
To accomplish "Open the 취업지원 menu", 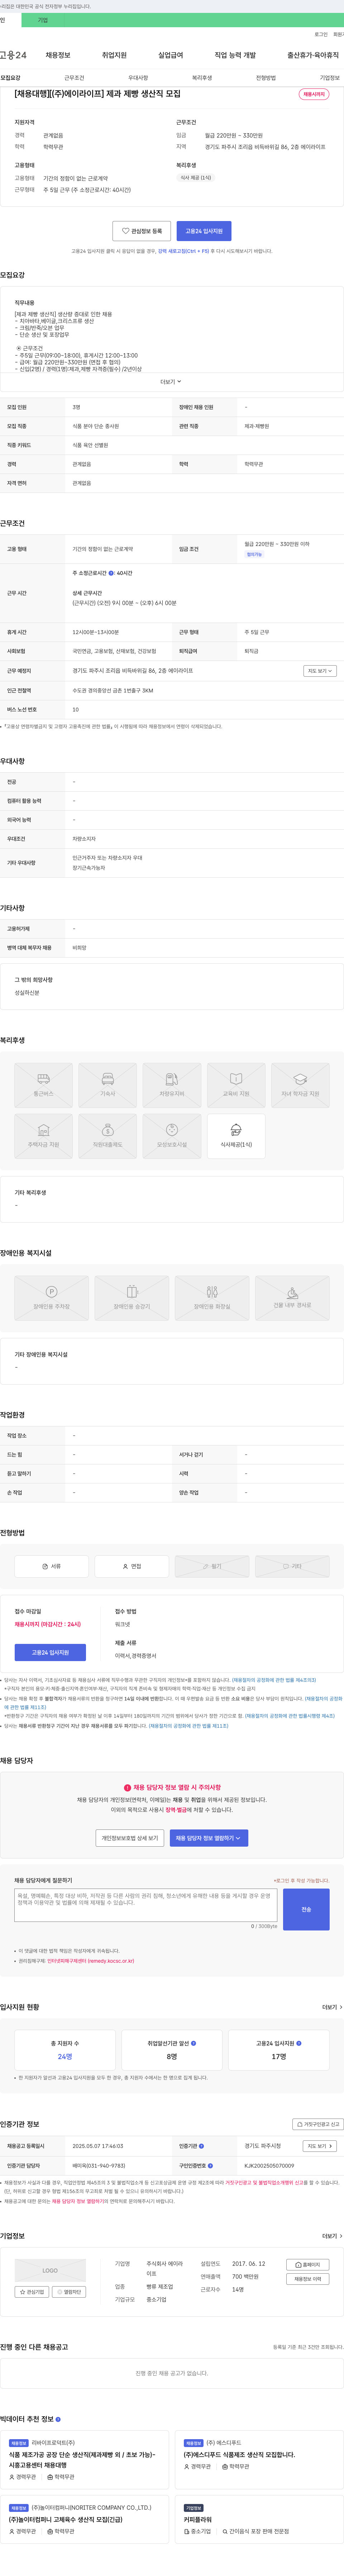I will click(x=114, y=55).
